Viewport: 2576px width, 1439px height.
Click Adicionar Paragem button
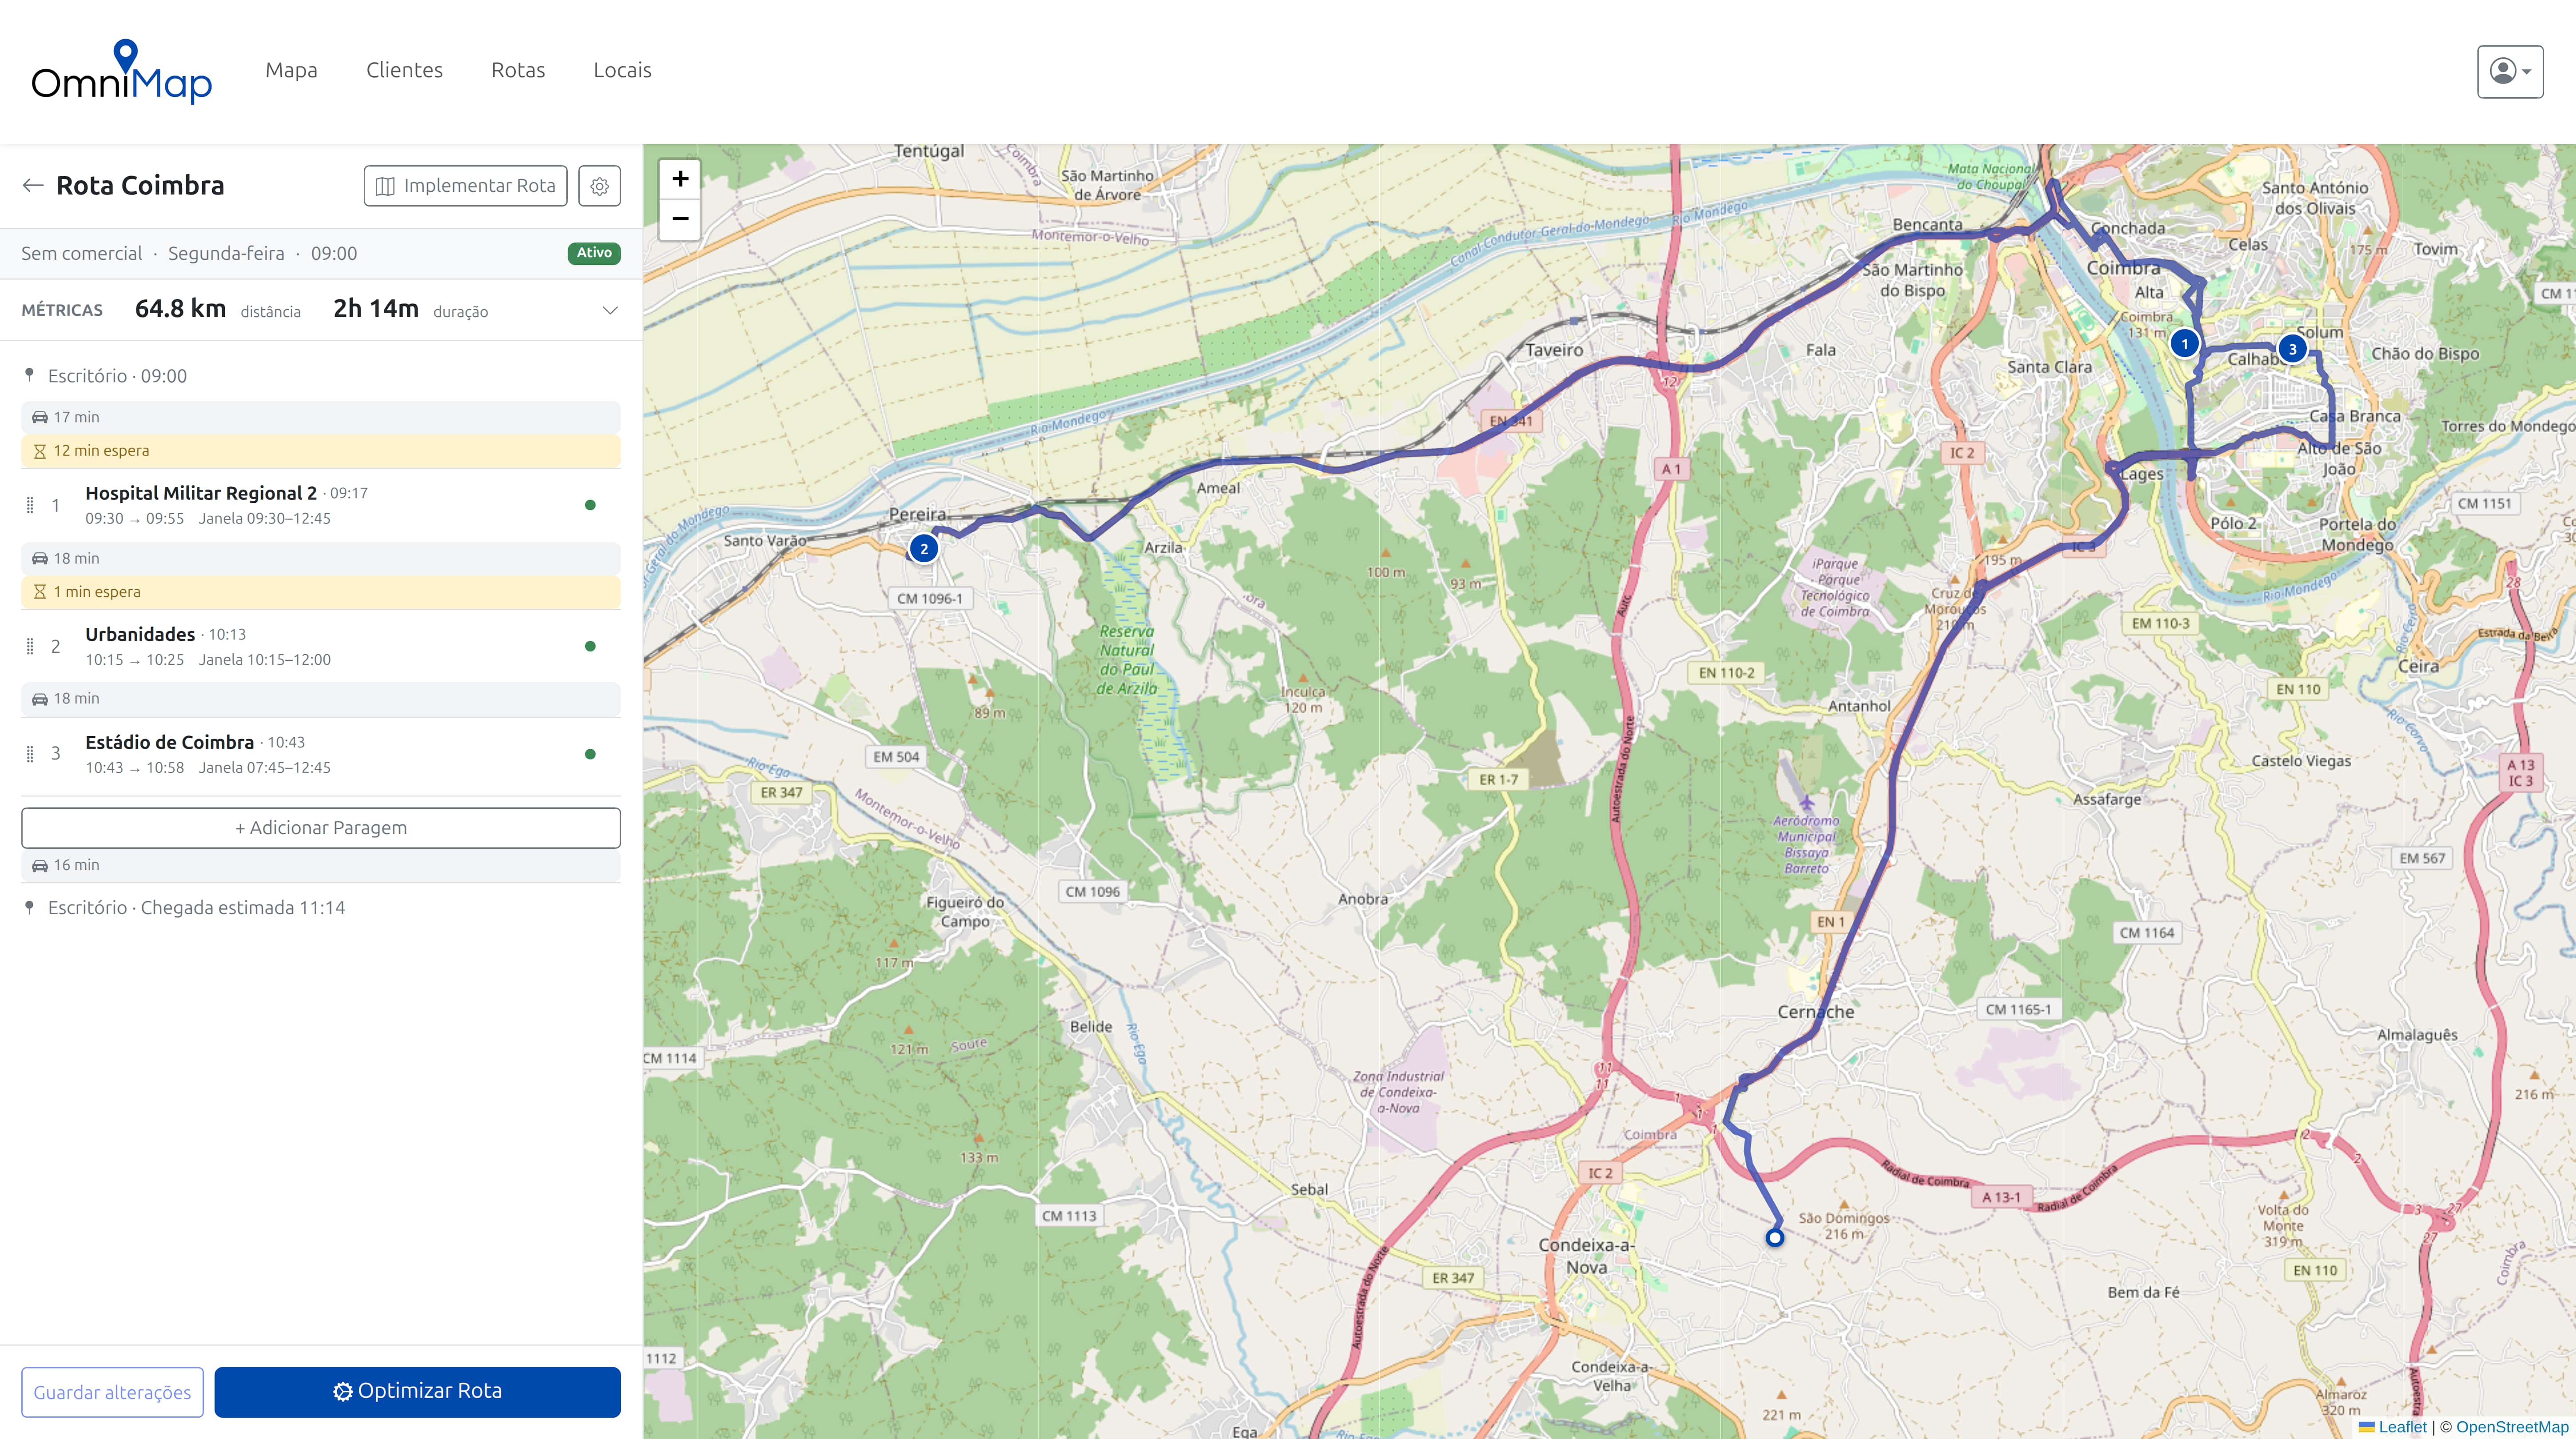(321, 828)
